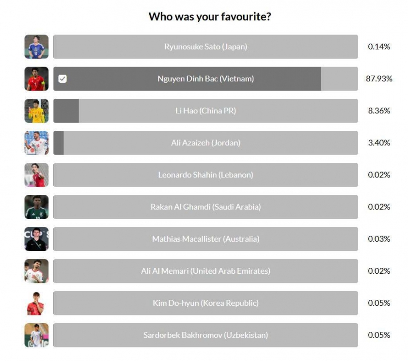Vote for Ali Al Memari (United Arab Emirates)

(x=205, y=271)
